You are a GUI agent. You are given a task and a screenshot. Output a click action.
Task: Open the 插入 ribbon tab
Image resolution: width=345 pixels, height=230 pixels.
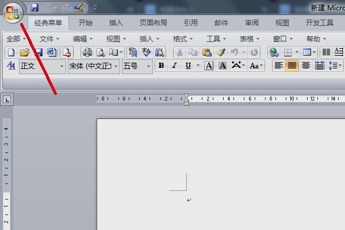[x=116, y=23]
